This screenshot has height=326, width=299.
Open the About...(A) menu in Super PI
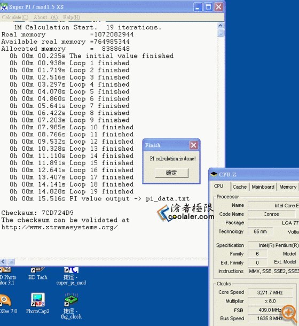pos(46,17)
